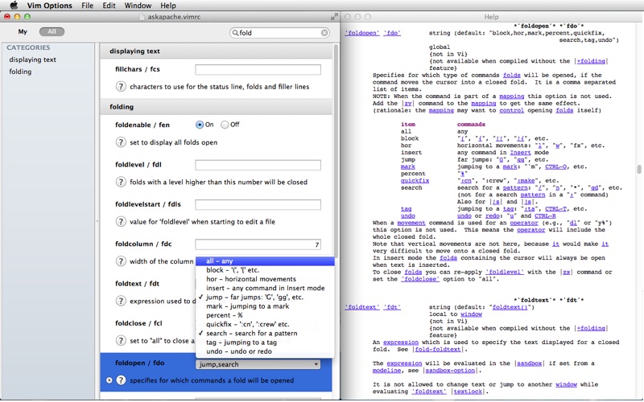Click the fillchars text input field

click(x=258, y=70)
